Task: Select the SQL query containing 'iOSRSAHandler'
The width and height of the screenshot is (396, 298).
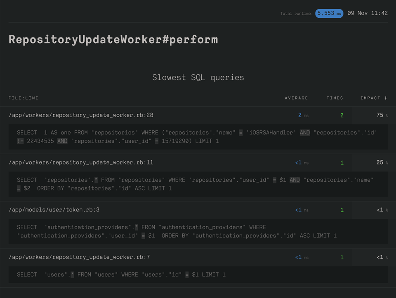Action: (197, 137)
